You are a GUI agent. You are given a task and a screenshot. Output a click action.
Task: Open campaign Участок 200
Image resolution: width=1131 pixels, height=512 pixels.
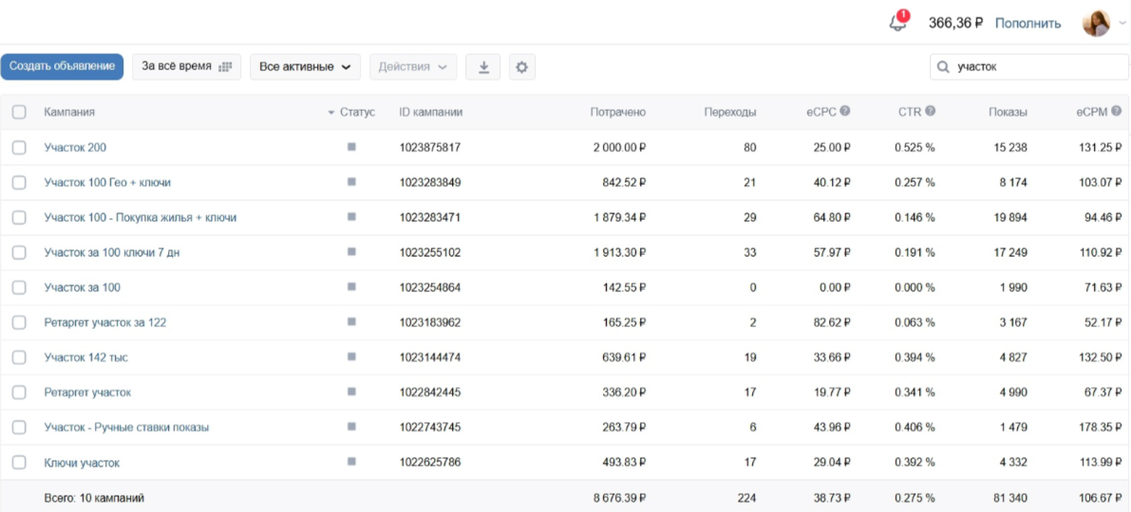tap(75, 148)
